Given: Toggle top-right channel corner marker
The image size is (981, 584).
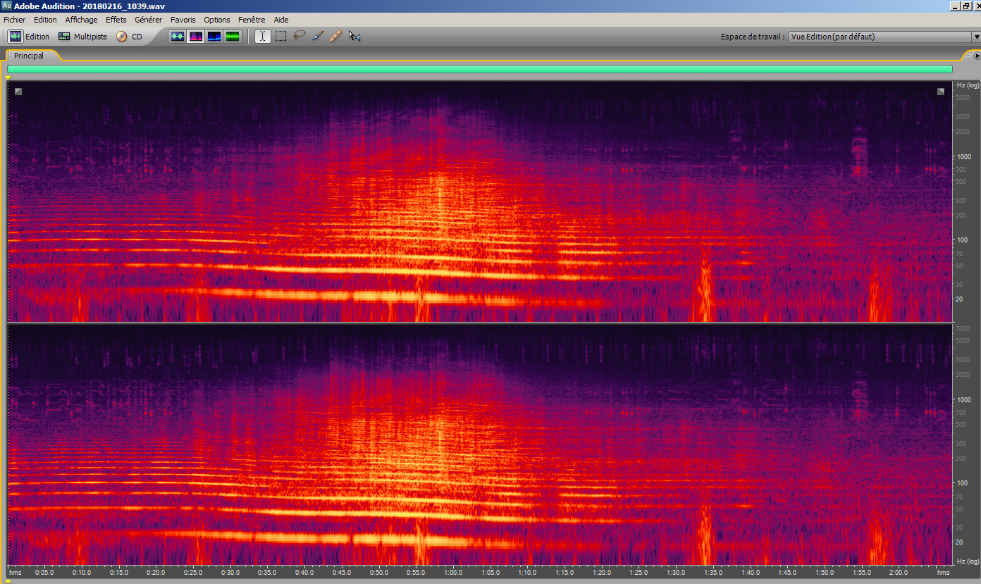Looking at the screenshot, I should (x=941, y=91).
